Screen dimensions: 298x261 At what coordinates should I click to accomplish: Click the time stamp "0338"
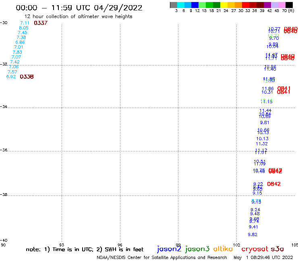(x=27, y=77)
